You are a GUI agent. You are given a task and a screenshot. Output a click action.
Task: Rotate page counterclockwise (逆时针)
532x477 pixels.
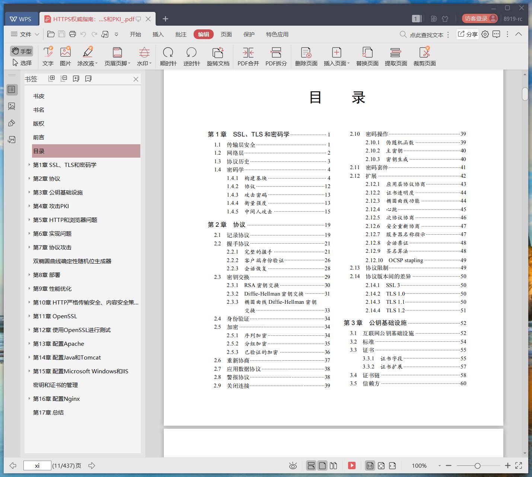coord(192,57)
